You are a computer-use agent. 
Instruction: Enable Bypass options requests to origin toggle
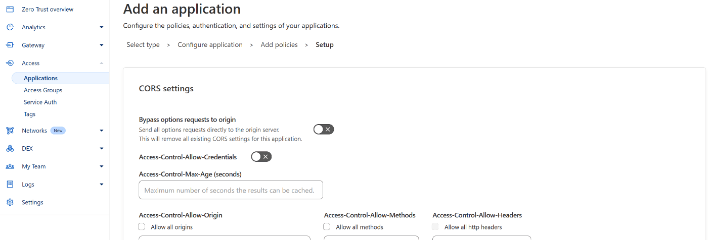(324, 130)
